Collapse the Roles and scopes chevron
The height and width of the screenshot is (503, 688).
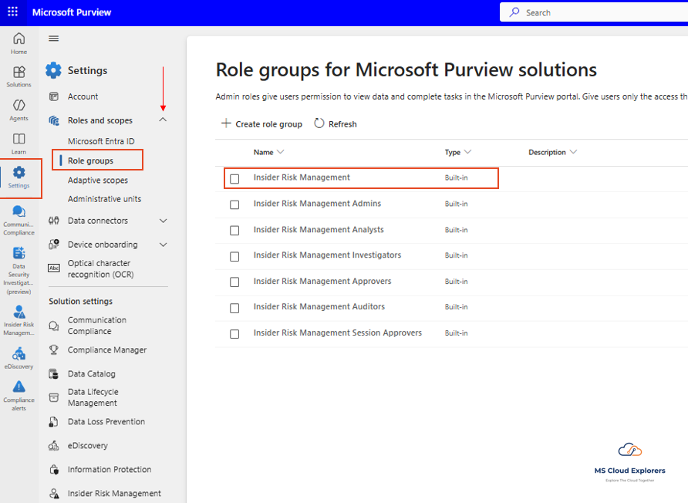click(163, 120)
